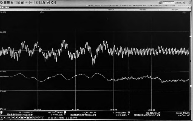Viewport: 193px width, 121px height.
Task: Click the timestamp field 17-10-12 14:42:49
Action: pos(56,117)
